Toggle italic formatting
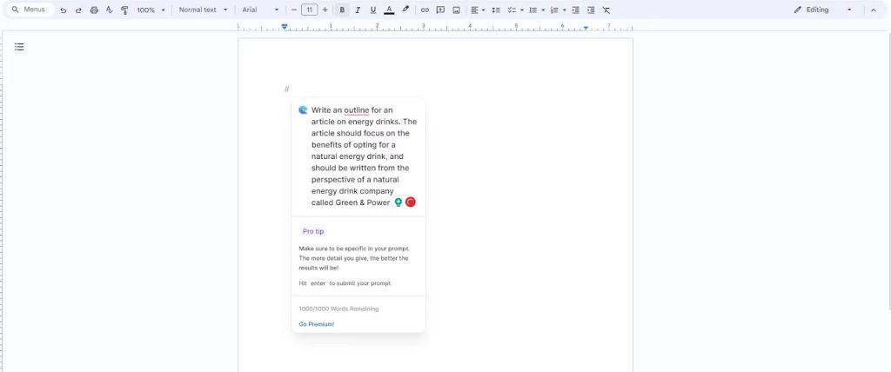Screen dimensions: 891x372 pos(358,10)
